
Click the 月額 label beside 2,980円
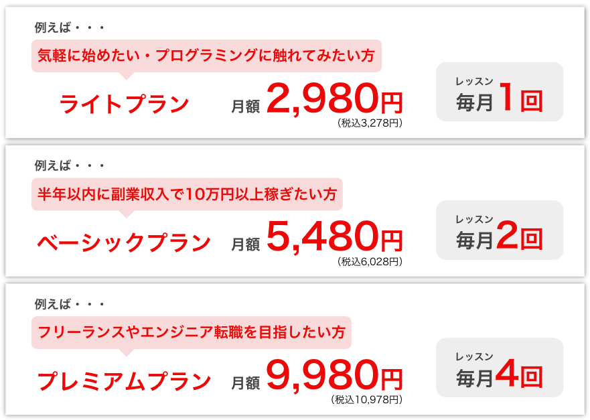tap(245, 107)
